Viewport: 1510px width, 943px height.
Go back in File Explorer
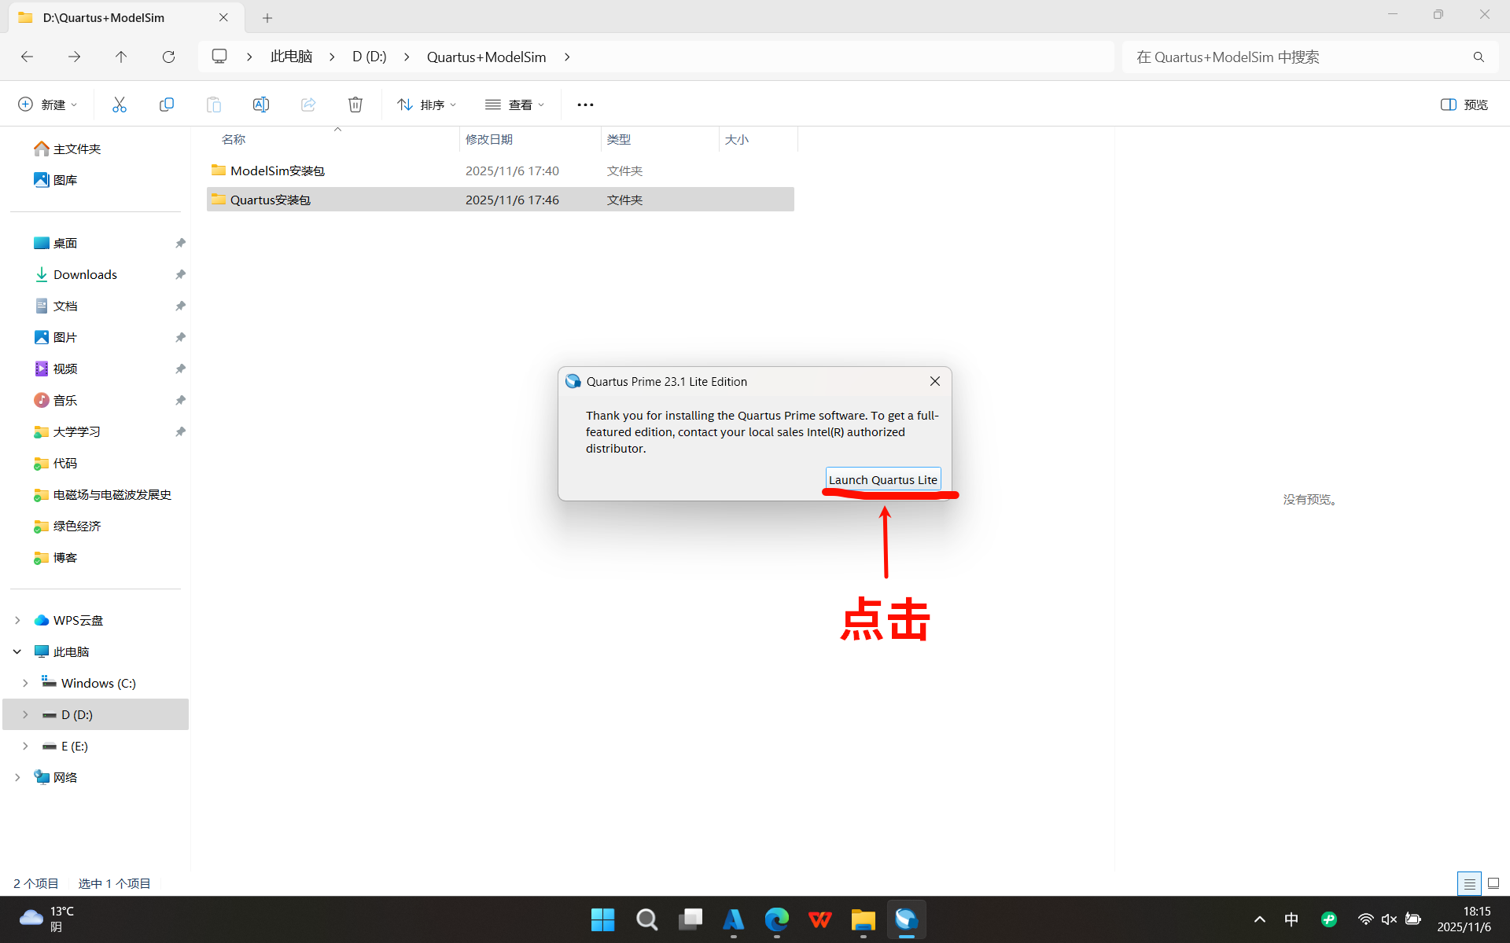pos(28,57)
